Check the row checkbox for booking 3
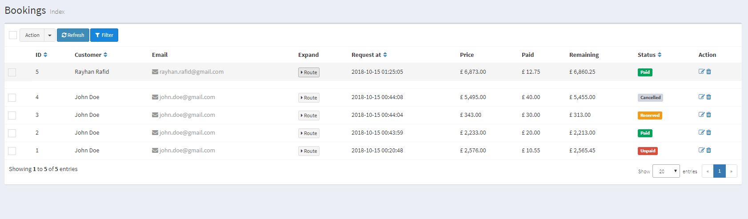 tap(12, 115)
